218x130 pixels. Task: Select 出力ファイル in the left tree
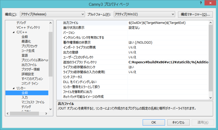point(29,65)
